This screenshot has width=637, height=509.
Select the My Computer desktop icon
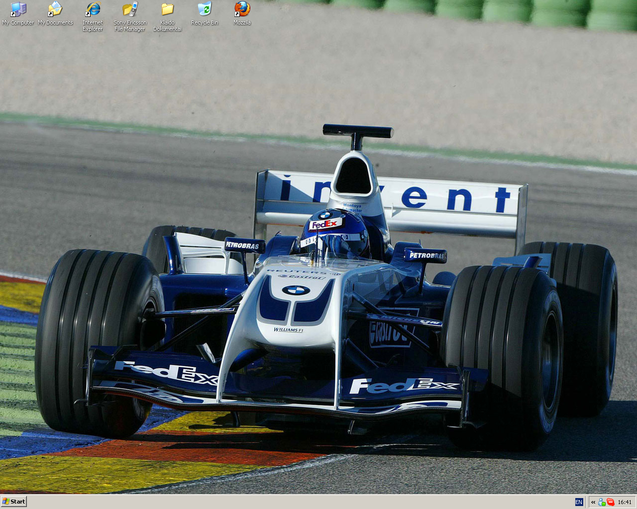pos(18,14)
